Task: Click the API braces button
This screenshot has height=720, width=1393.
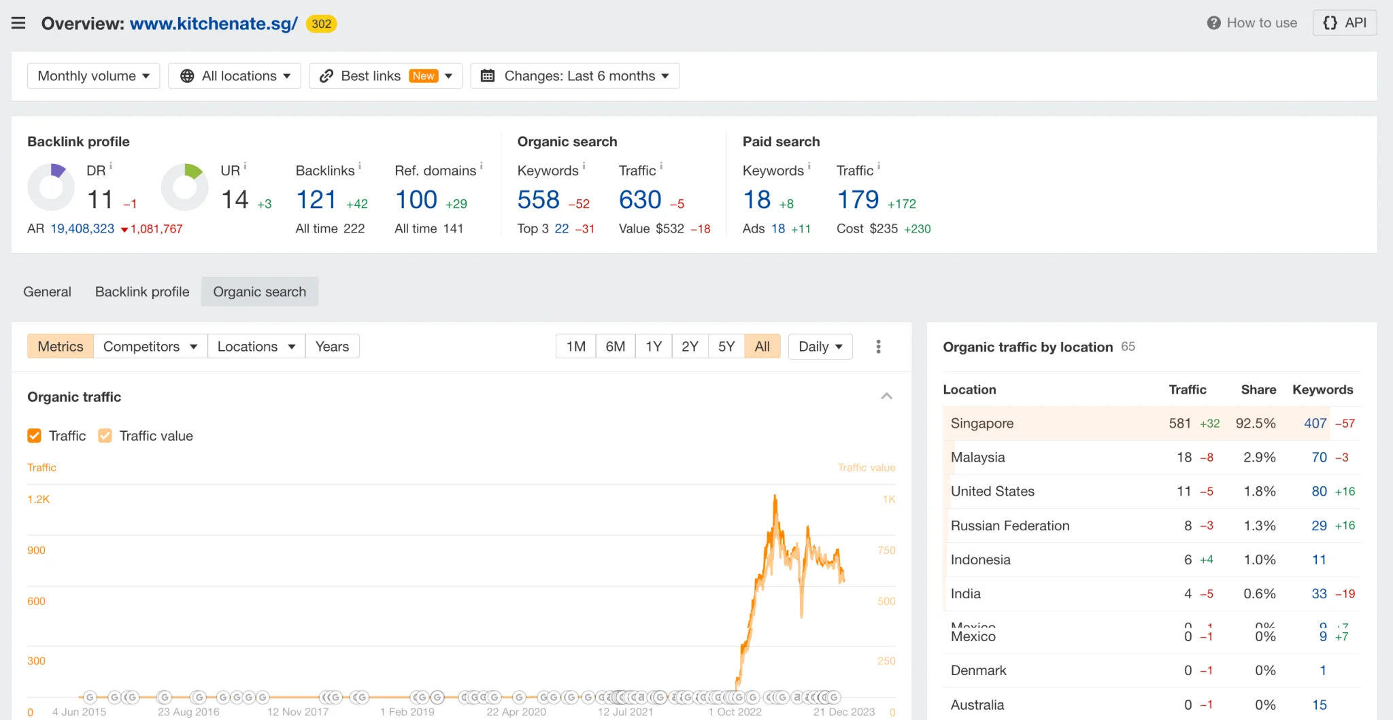Action: point(1344,23)
